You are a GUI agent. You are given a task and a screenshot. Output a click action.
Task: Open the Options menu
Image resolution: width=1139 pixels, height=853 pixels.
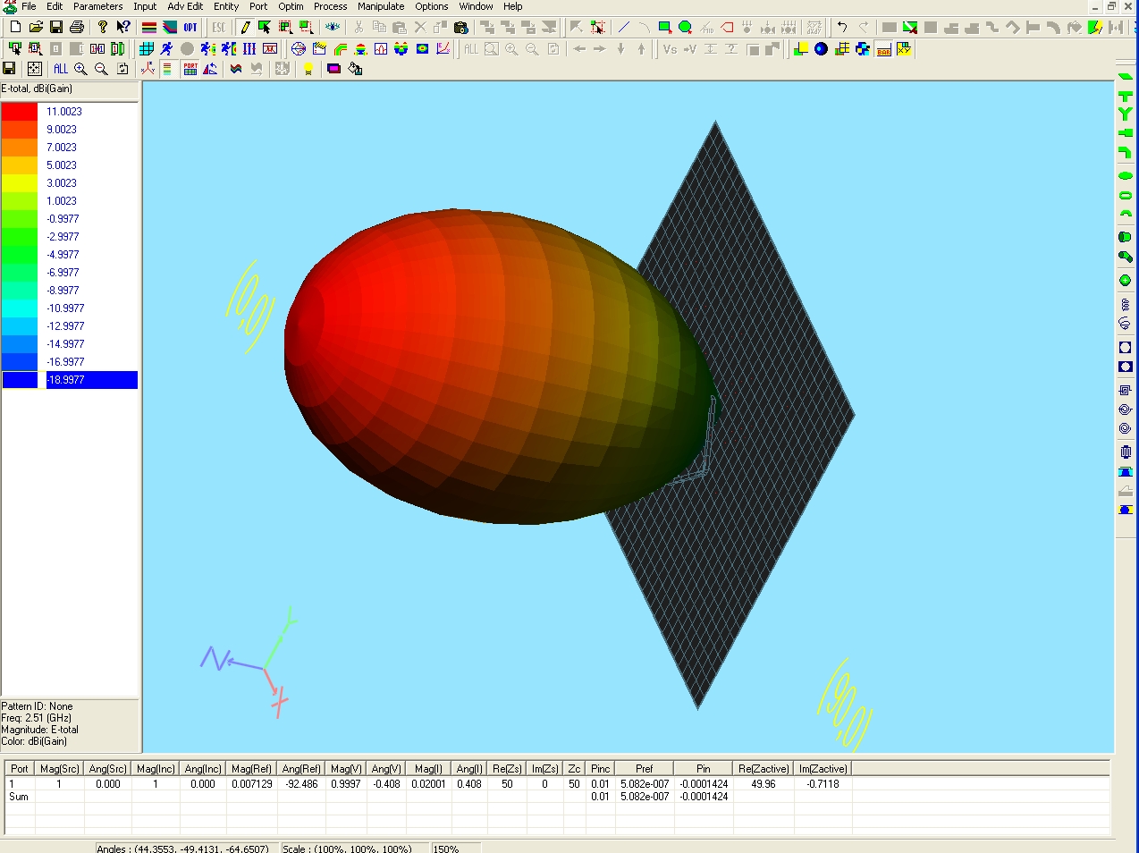pos(431,6)
